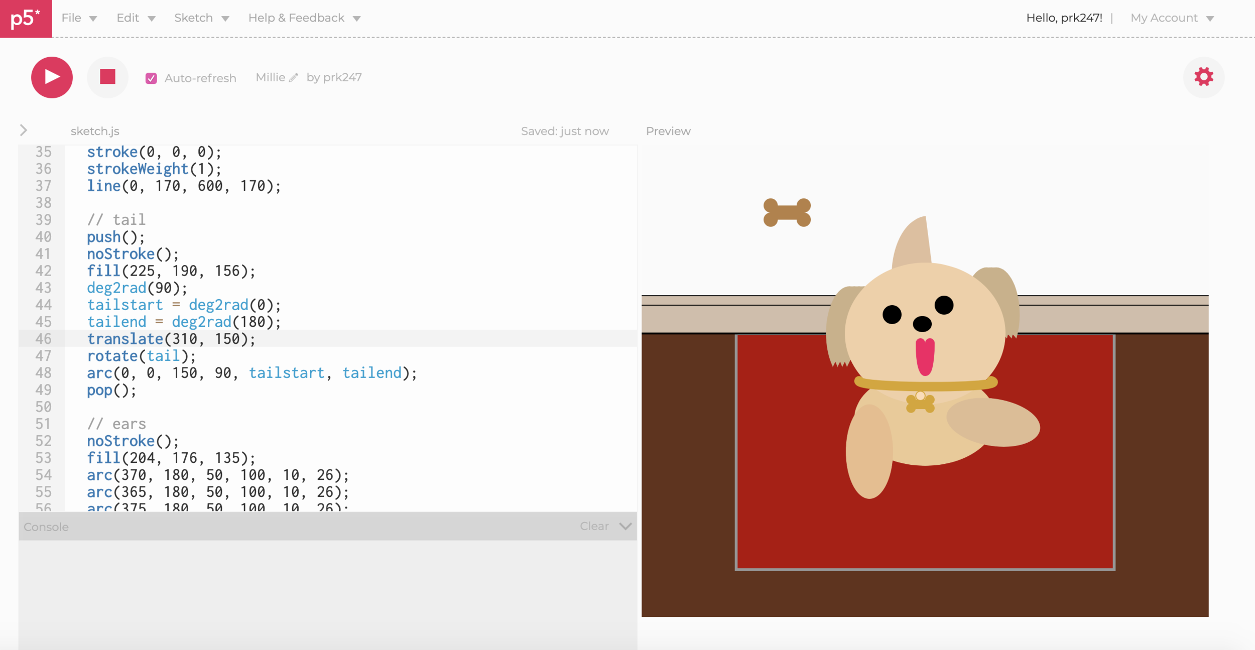
Task: Open the prk247 author link
Action: point(342,77)
